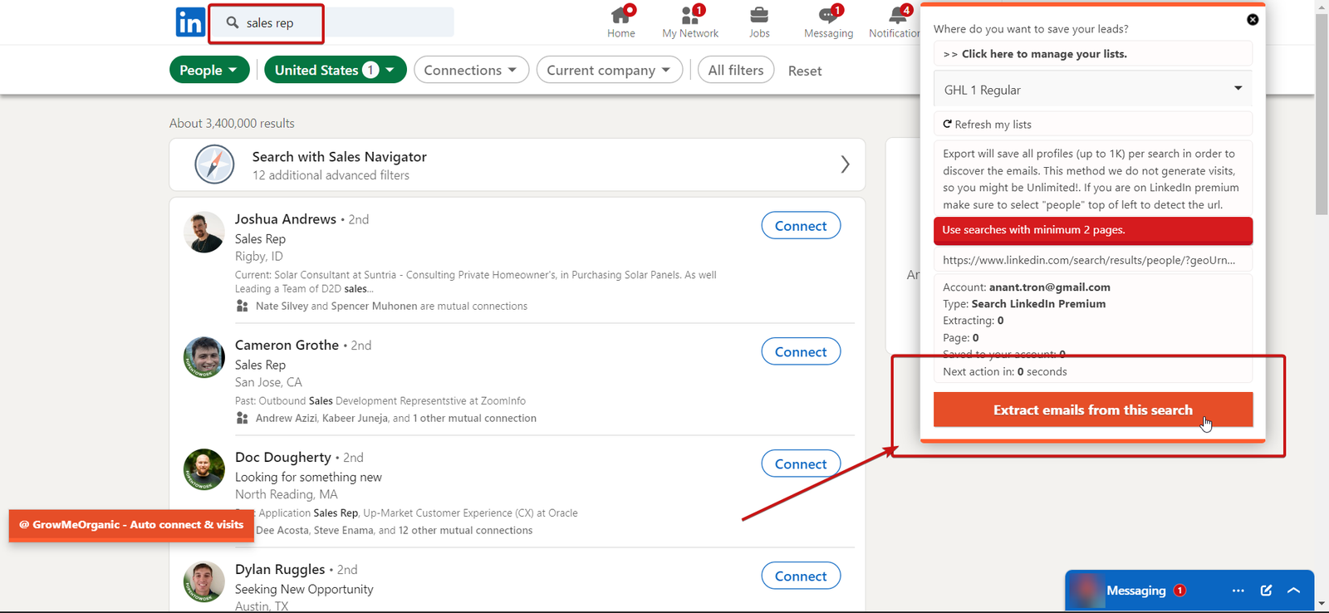Click the Refresh my lists icon
This screenshot has height=613, width=1329.
tap(947, 124)
